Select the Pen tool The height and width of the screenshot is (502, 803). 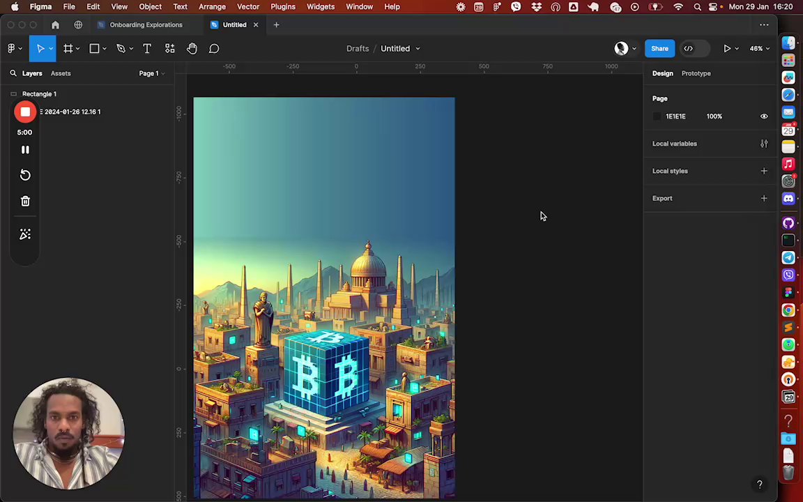click(121, 49)
